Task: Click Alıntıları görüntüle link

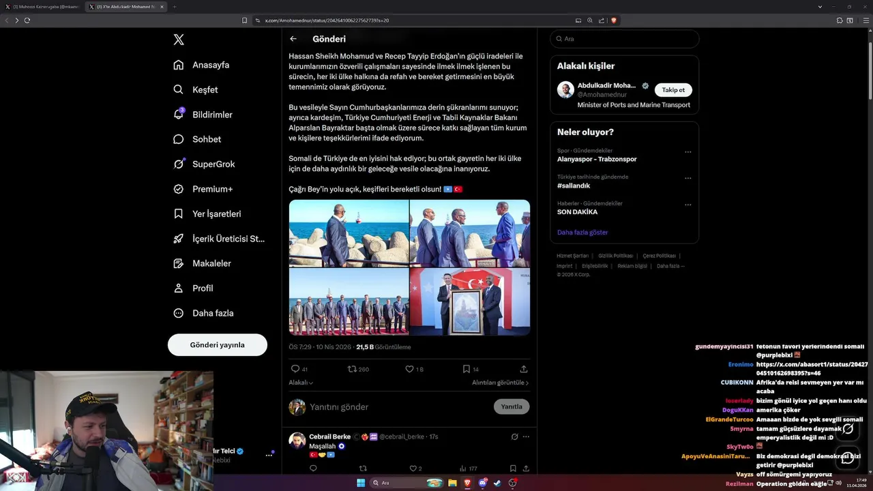Action: (x=501, y=383)
